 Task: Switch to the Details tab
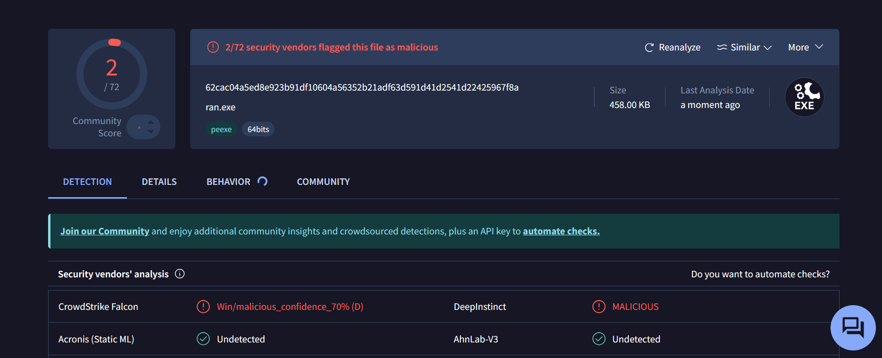(159, 182)
